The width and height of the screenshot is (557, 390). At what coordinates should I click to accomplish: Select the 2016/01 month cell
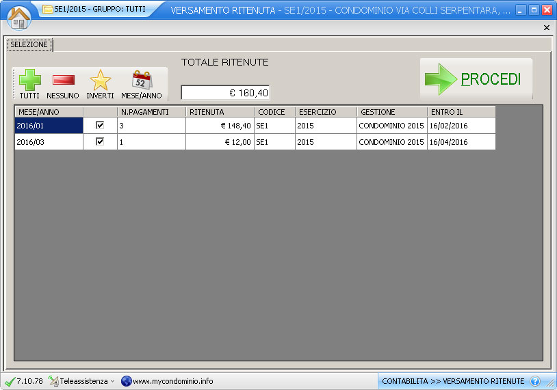pyautogui.click(x=48, y=126)
